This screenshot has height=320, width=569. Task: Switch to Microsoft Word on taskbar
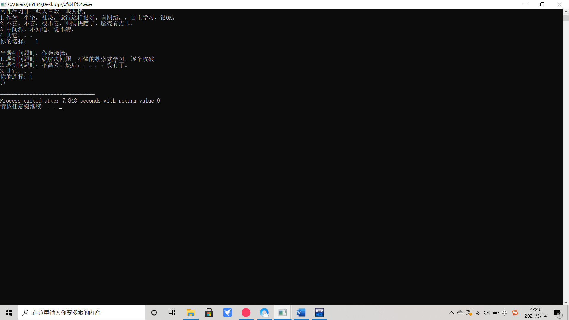click(301, 313)
